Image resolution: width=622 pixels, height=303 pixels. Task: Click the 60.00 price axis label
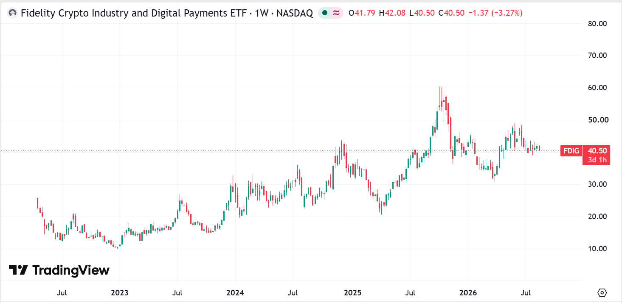pos(597,88)
